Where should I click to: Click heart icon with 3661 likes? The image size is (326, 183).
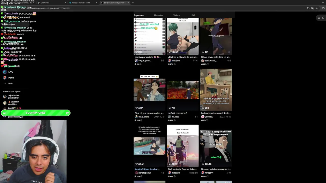(x=137, y=108)
